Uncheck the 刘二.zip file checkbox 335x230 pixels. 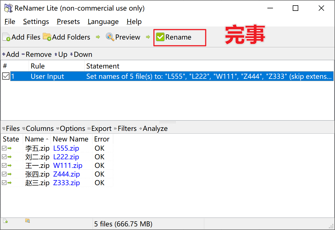pyautogui.click(x=4, y=157)
